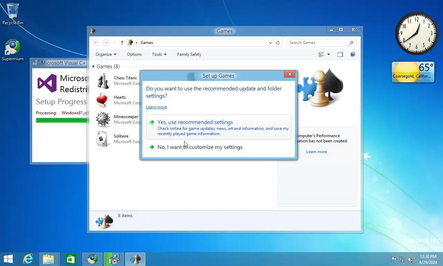Choose Yes, use recommended settings
Image resolution: width=443 pixels, height=266 pixels.
[218, 127]
